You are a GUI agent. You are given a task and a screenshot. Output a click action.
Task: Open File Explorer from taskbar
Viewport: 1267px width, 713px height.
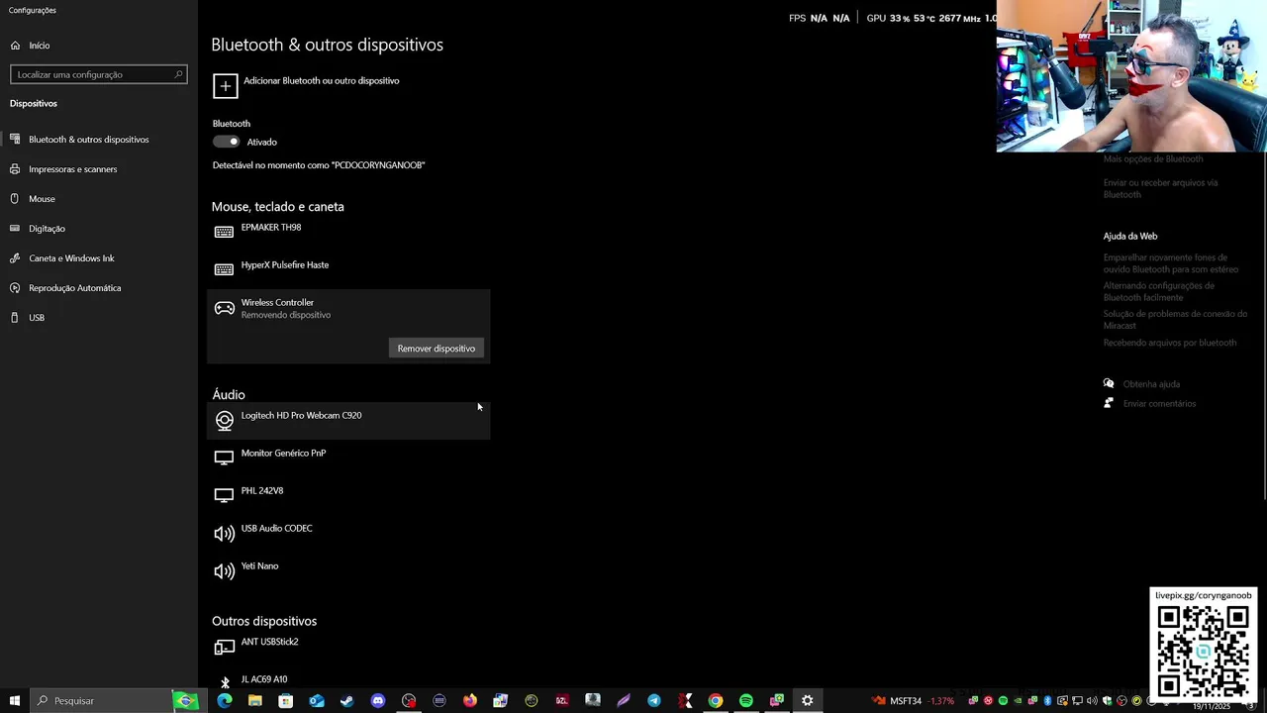pos(255,701)
